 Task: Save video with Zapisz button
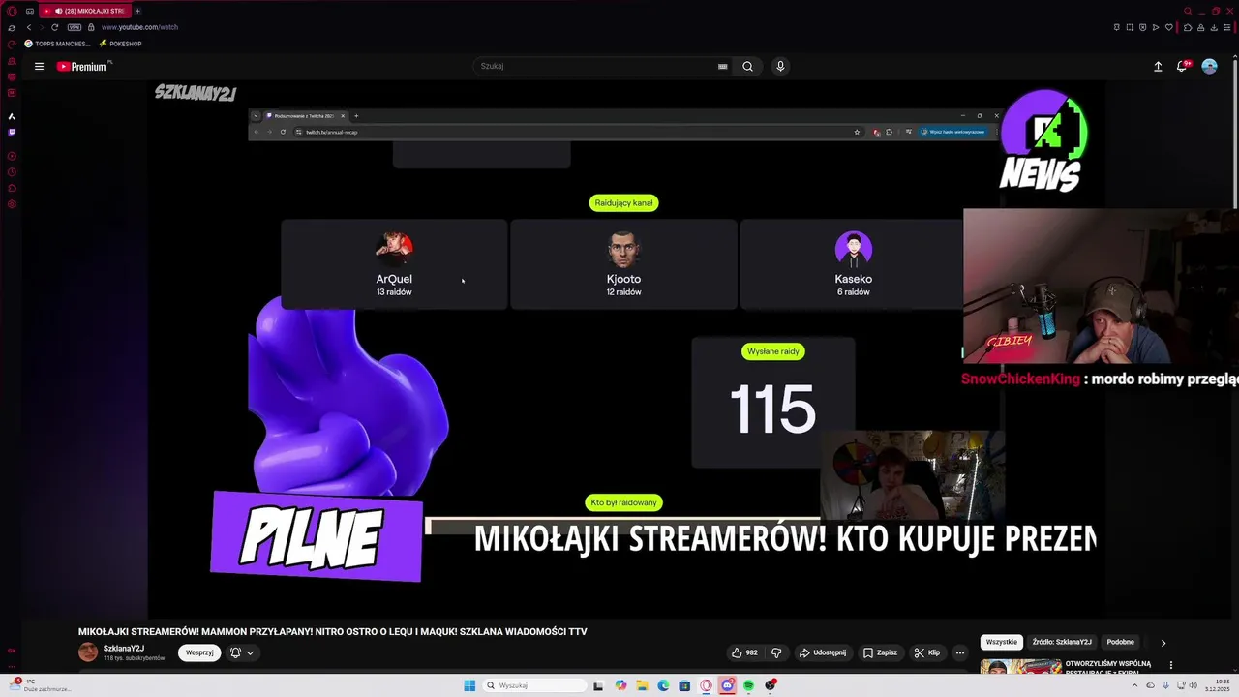[880, 652]
